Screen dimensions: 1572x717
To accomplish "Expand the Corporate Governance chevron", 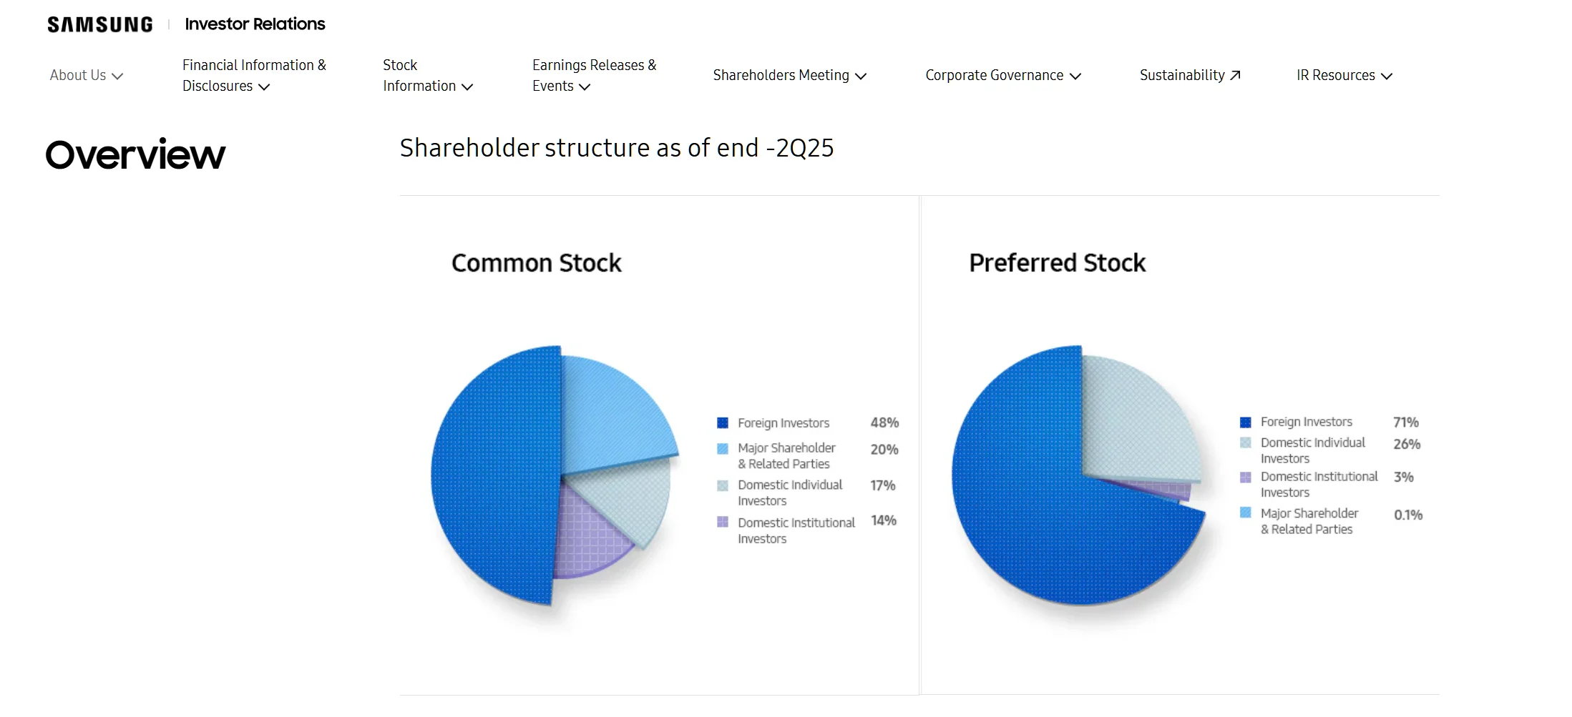I will pyautogui.click(x=1075, y=76).
